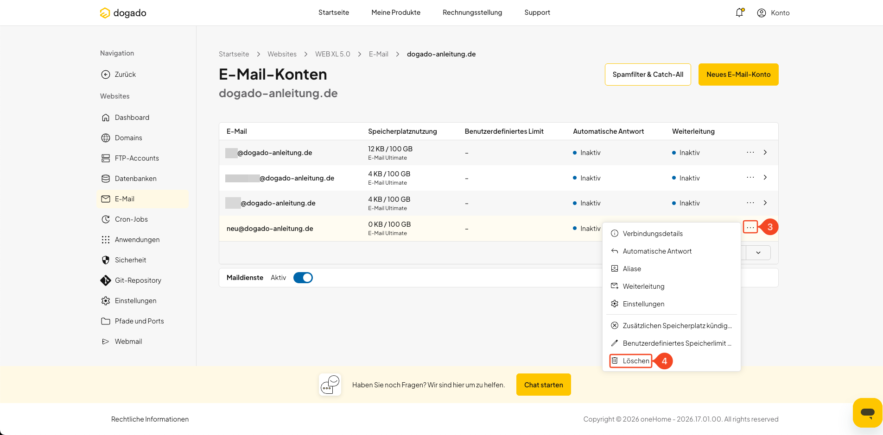Image resolution: width=883 pixels, height=435 pixels.
Task: Open Rechtliche Informationen link
Action: point(150,419)
